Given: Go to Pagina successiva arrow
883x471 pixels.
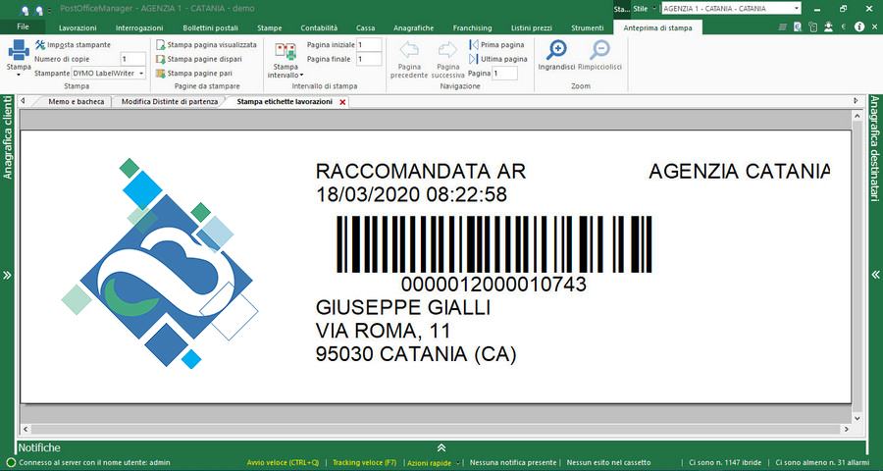Looking at the screenshot, I should pyautogui.click(x=447, y=50).
